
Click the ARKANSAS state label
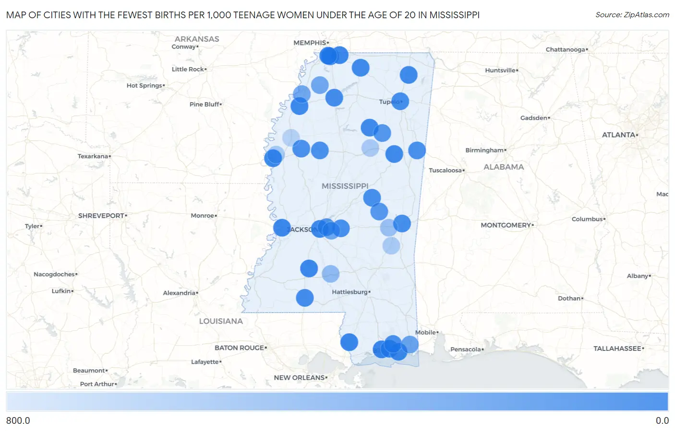tap(197, 39)
